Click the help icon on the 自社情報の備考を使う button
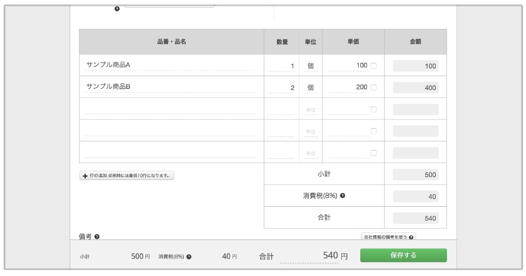Screen dimensions: 526x276 pos(411,237)
